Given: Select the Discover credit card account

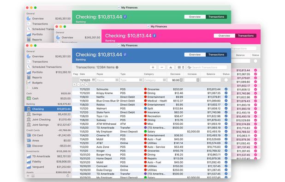Looking at the screenshot, I should [48, 146].
